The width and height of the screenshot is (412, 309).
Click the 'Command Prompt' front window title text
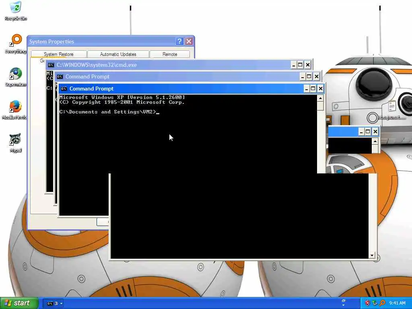(91, 89)
